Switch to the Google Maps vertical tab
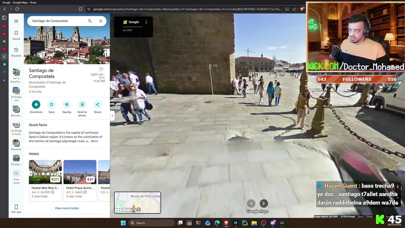Viewport: 405px width, 228px height. [x=4, y=56]
